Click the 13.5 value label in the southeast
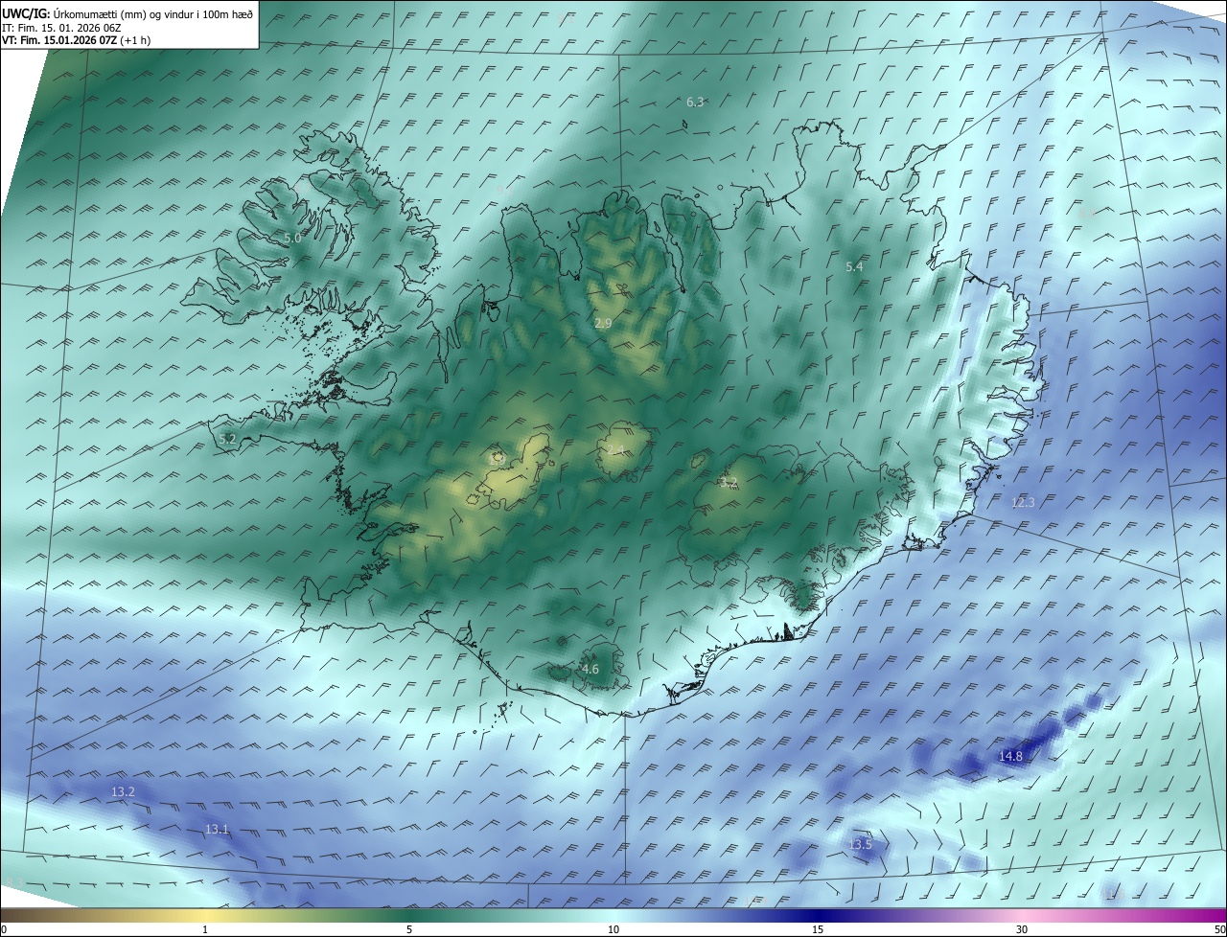Screen dimensions: 1227x937 pos(861,845)
